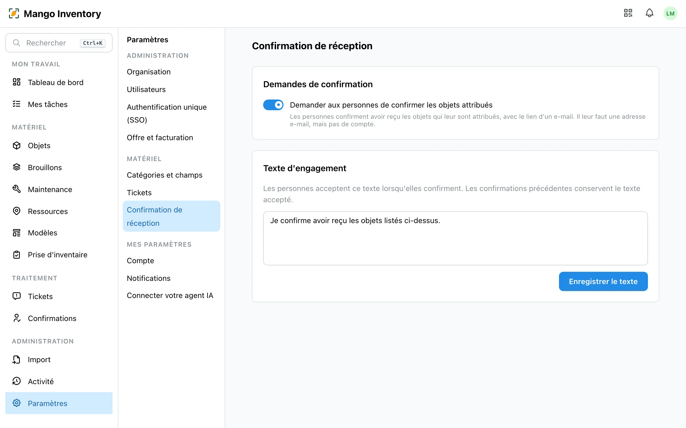Click the Mango Inventory logo icon
This screenshot has height=428, width=686.
click(14, 13)
